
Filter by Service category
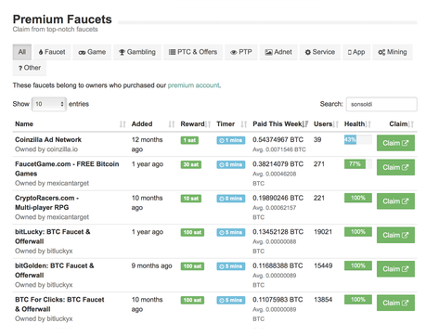tap(320, 52)
